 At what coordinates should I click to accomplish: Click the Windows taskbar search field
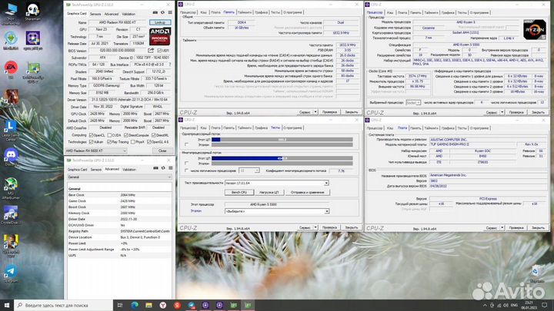click(63, 305)
